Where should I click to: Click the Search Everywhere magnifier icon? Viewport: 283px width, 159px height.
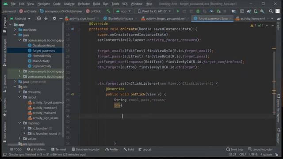pyautogui.click(x=271, y=11)
